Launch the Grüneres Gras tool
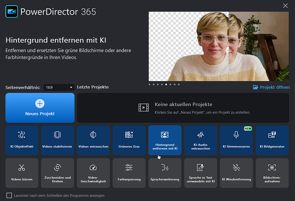 click(129, 140)
